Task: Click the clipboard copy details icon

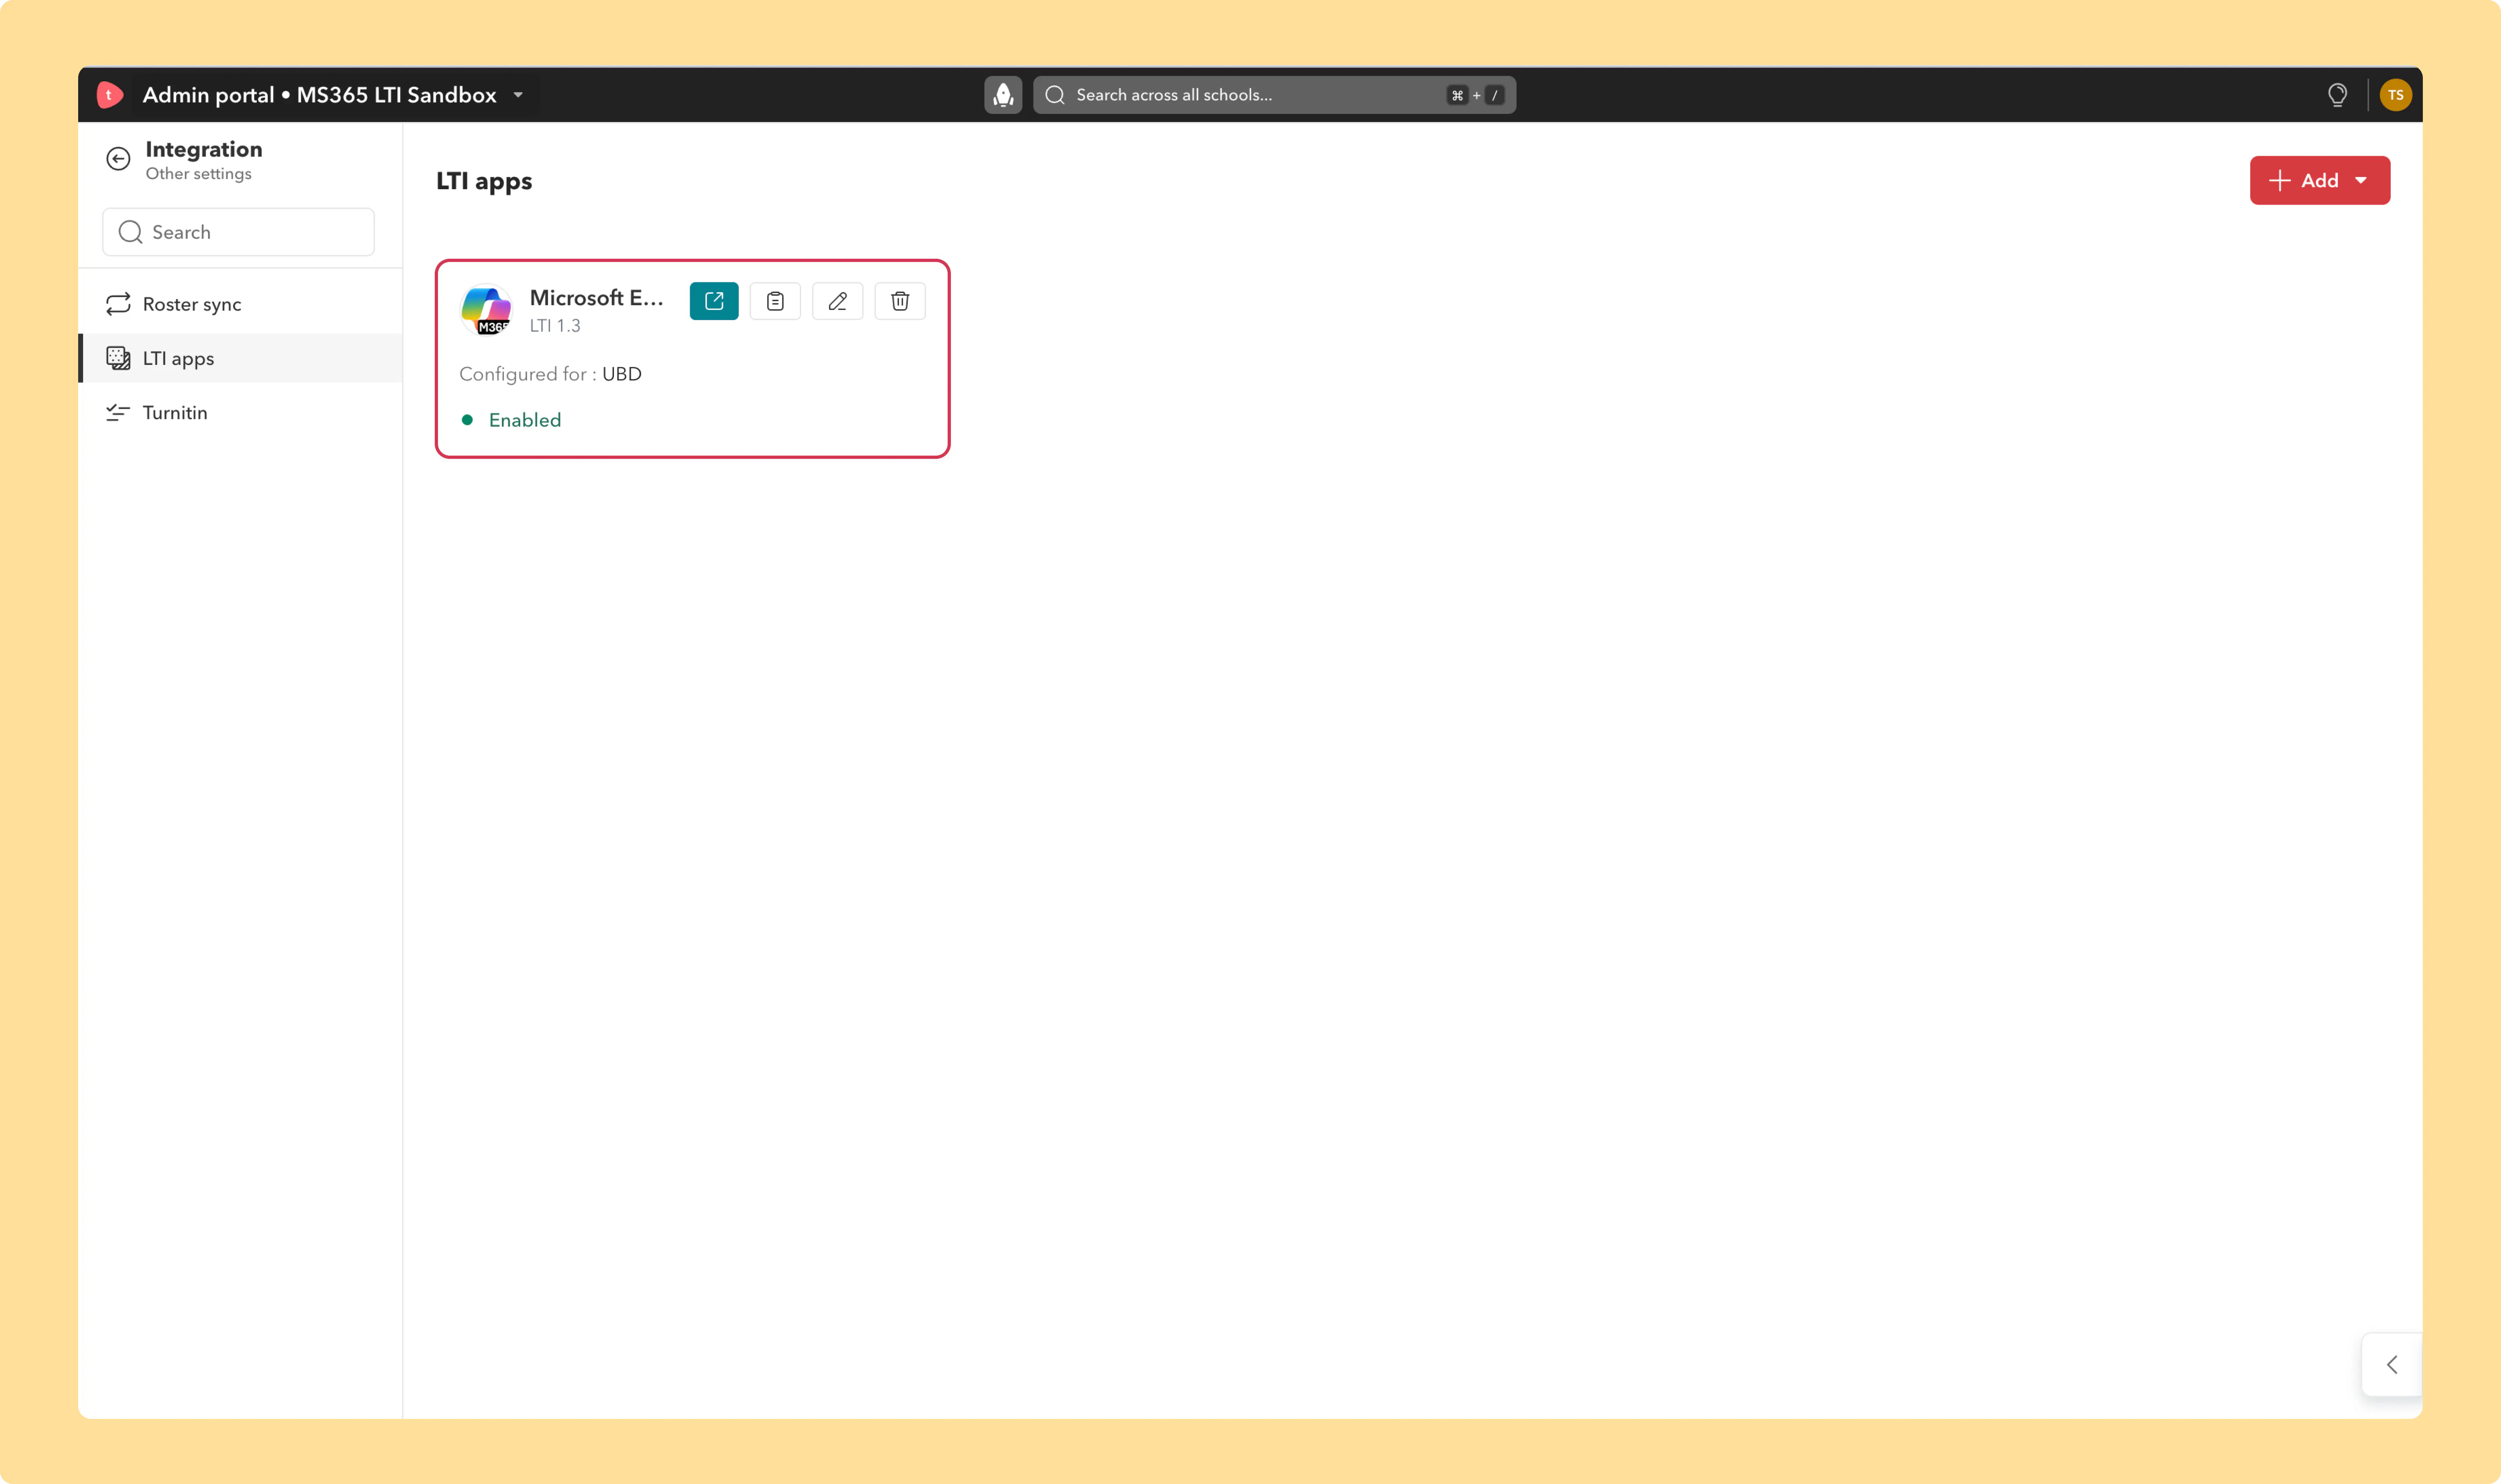Action: (x=775, y=301)
